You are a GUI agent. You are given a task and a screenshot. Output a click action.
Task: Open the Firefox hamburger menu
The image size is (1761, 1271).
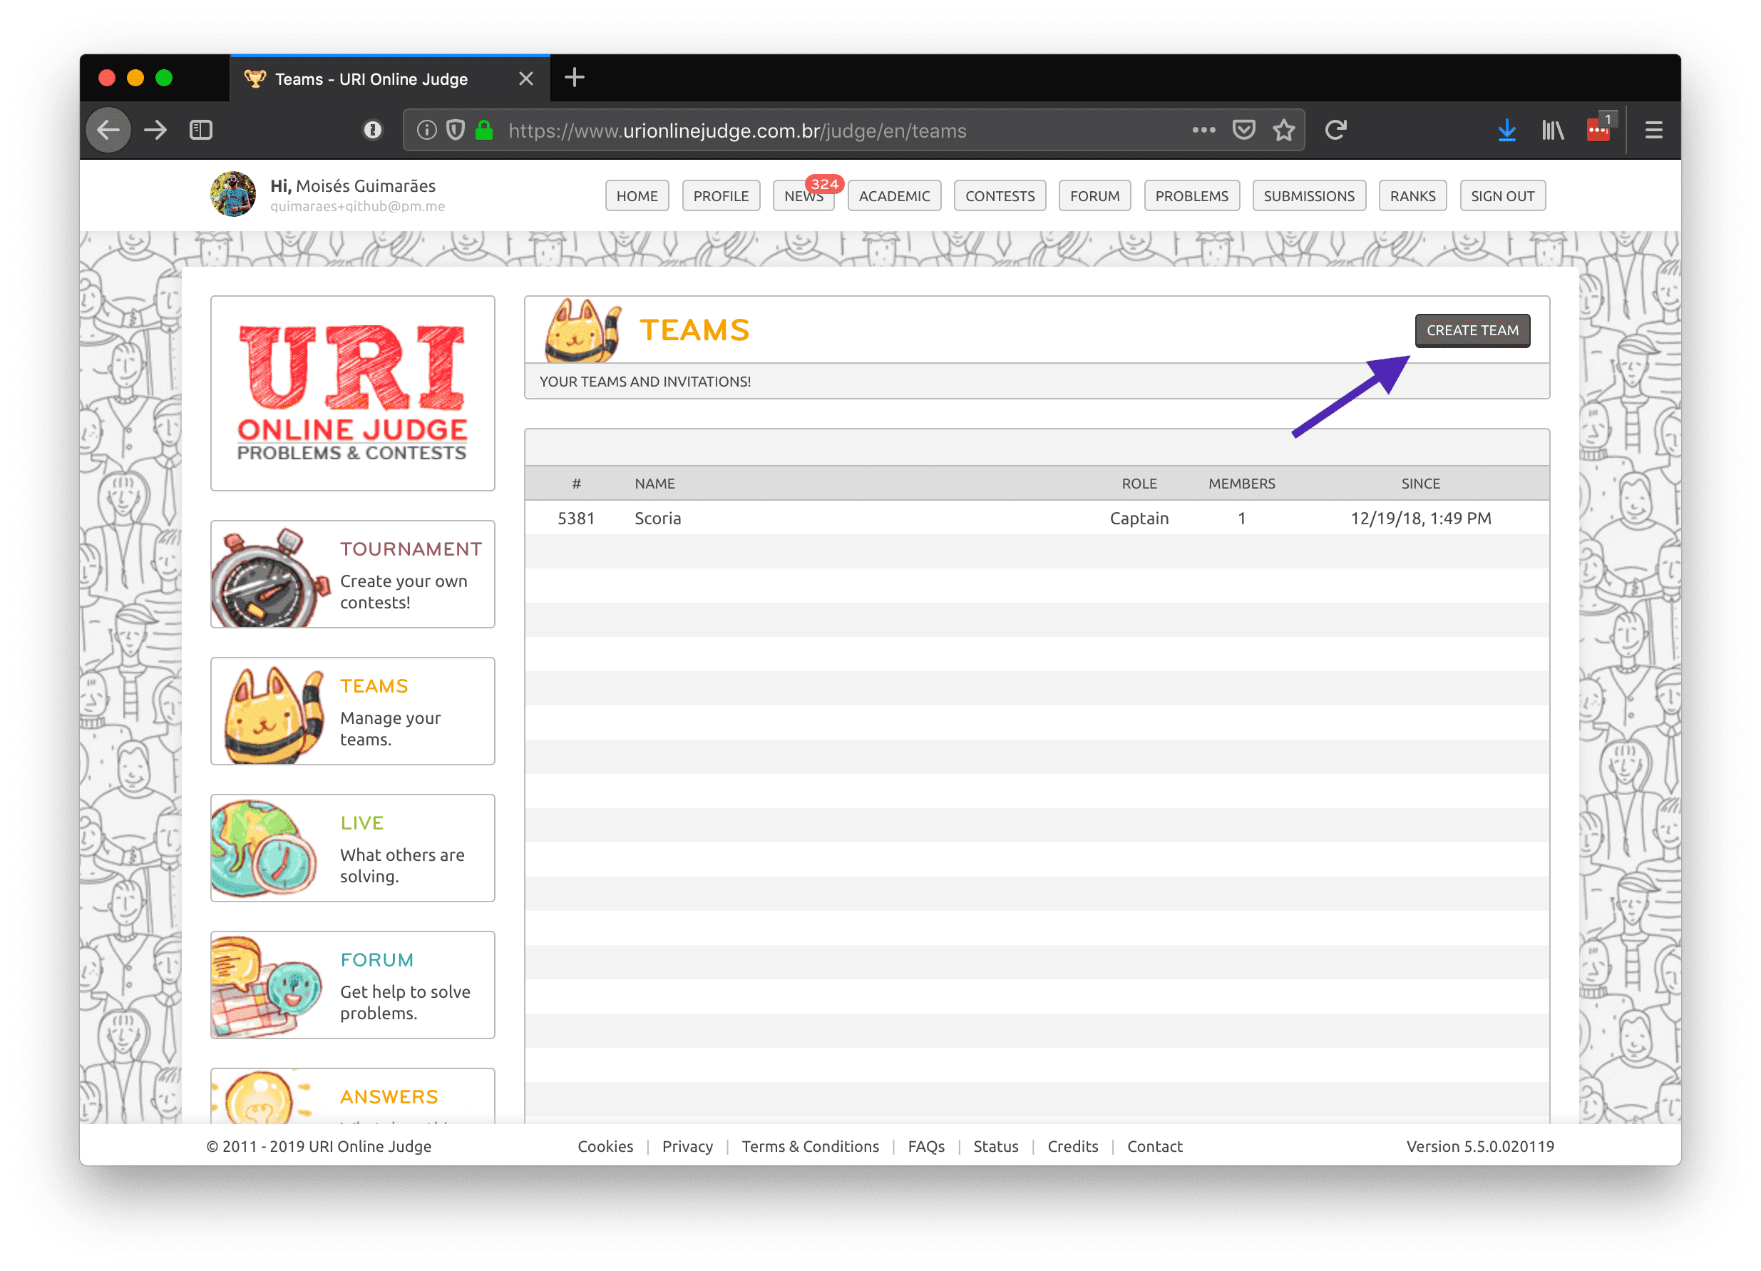[1654, 130]
